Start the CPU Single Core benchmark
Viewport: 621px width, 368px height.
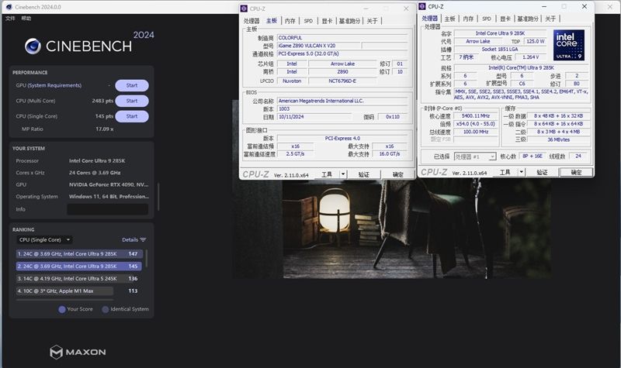coord(132,116)
